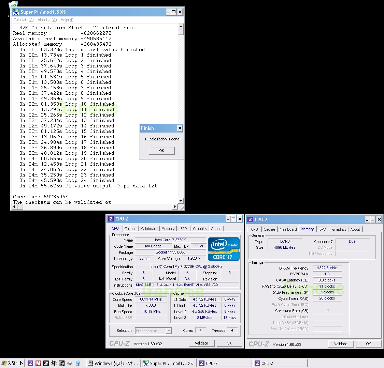Open SPD tab in right CPU-Z window

click(323, 229)
